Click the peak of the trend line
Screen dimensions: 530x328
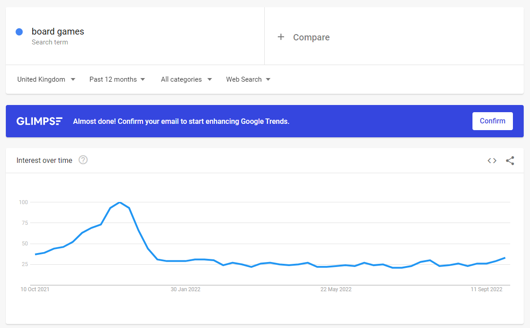(120, 202)
